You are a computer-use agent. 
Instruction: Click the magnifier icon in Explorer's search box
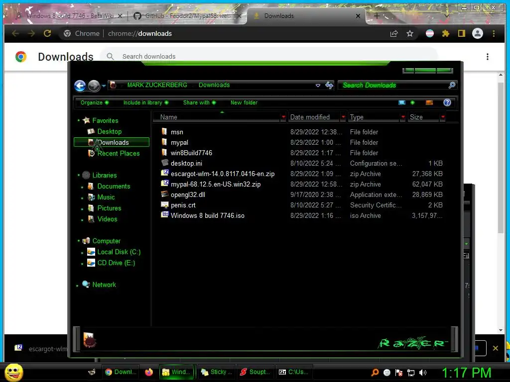click(x=452, y=85)
